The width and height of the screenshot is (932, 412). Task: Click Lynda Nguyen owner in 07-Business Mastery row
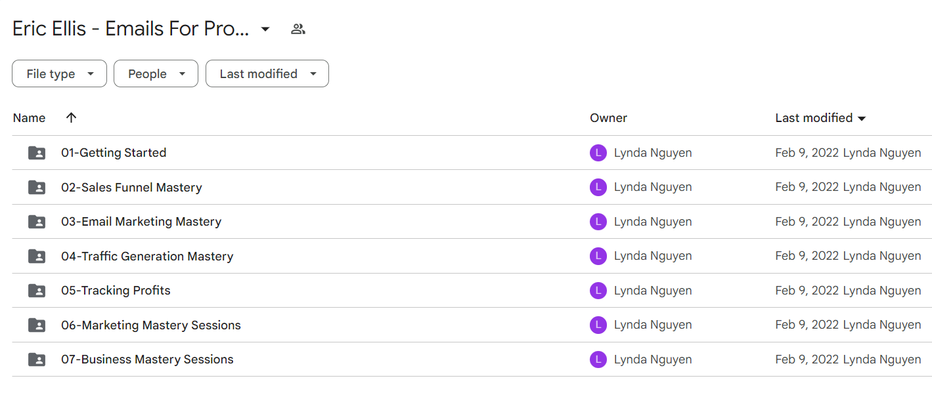(x=653, y=360)
